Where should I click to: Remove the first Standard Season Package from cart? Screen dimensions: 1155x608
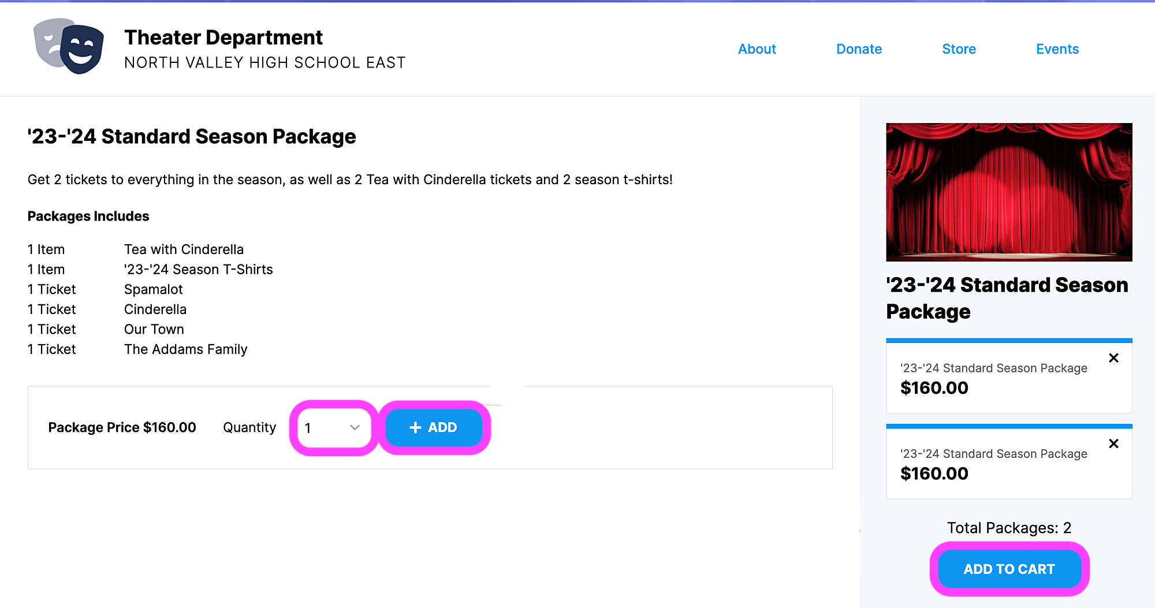(x=1114, y=358)
